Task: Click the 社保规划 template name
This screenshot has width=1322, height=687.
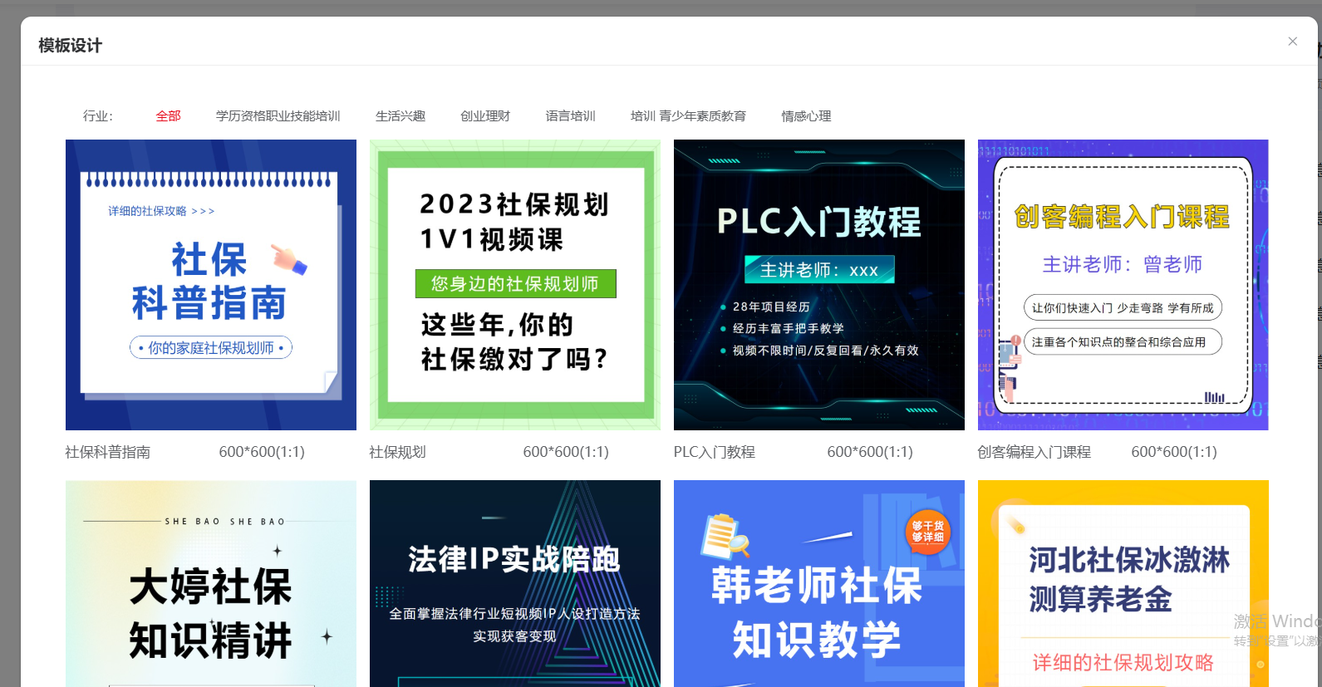Action: click(x=398, y=452)
